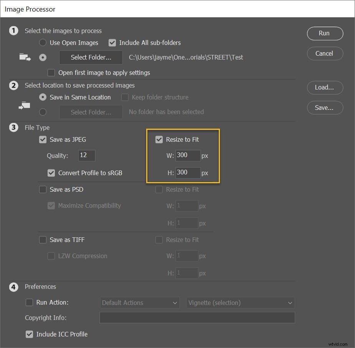Select the Use Open Images radio button
The image size is (355, 348).
[x=43, y=43]
